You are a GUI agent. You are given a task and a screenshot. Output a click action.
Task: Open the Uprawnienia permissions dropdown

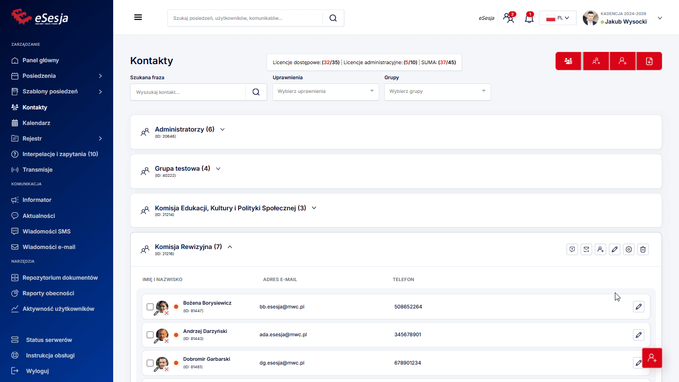pyautogui.click(x=325, y=91)
